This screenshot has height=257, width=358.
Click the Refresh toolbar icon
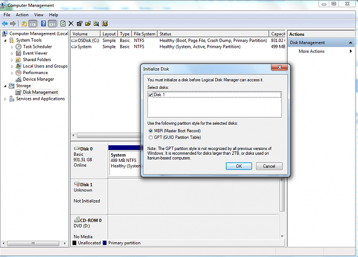pyautogui.click(x=63, y=23)
